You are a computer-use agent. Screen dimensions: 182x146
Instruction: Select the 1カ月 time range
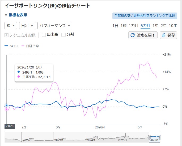[x=133, y=26]
